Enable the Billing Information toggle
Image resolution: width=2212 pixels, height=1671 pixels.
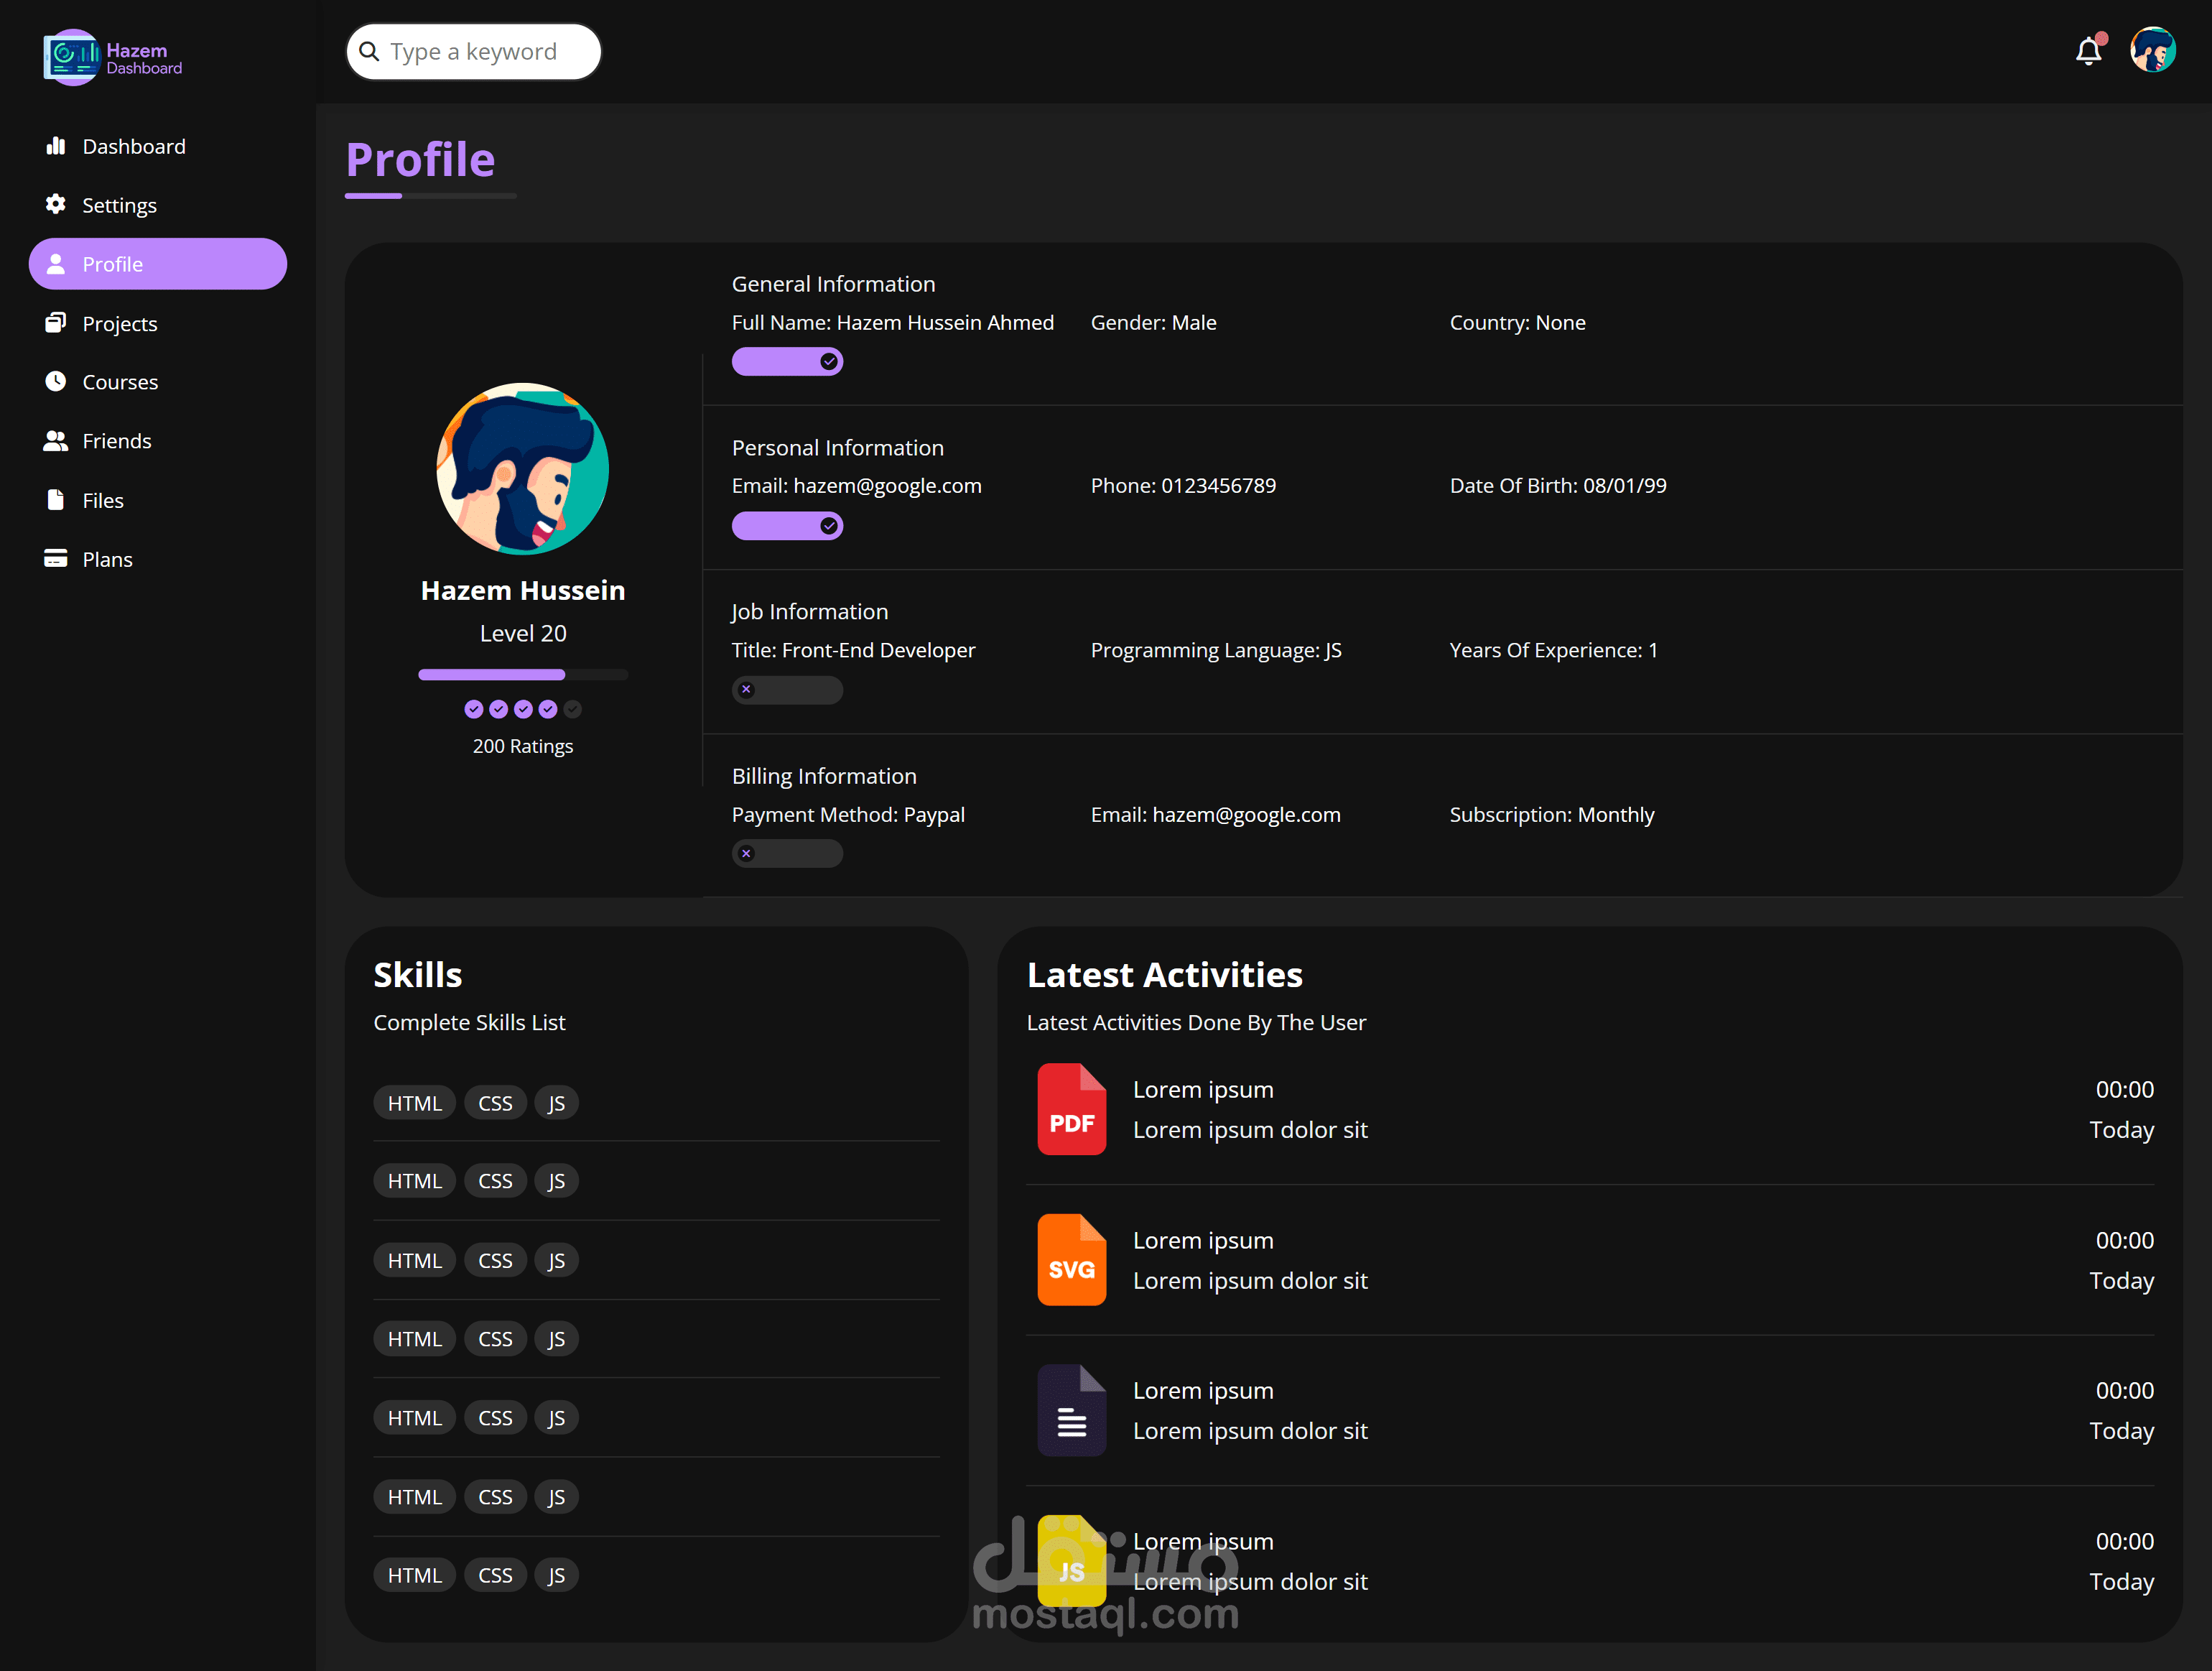[x=787, y=853]
